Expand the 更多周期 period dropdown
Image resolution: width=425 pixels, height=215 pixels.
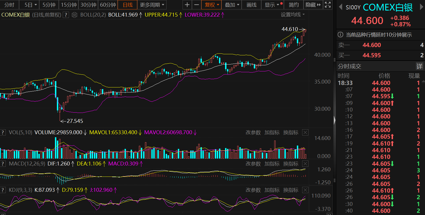pos(152,5)
